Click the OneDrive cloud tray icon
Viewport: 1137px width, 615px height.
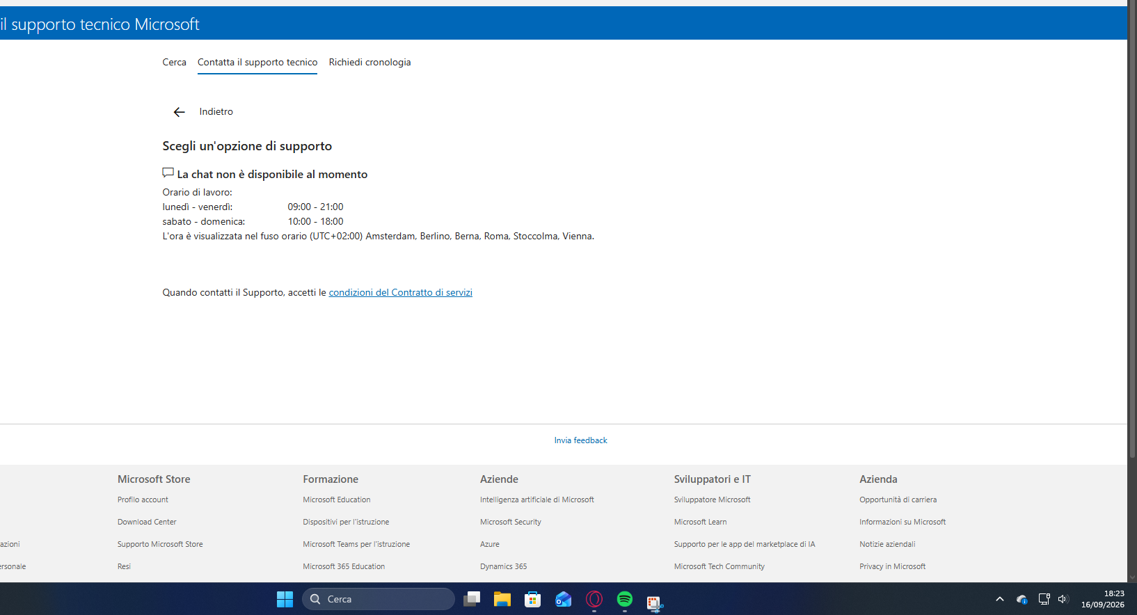coord(1022,599)
